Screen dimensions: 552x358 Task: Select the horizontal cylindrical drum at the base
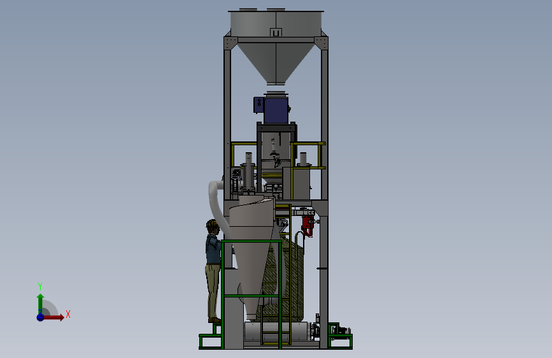pyautogui.click(x=278, y=331)
